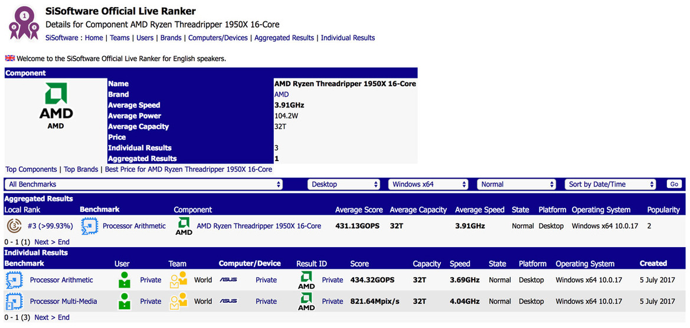Click End under Aggregated Results
This screenshot has width=690, height=328.
tap(63, 242)
